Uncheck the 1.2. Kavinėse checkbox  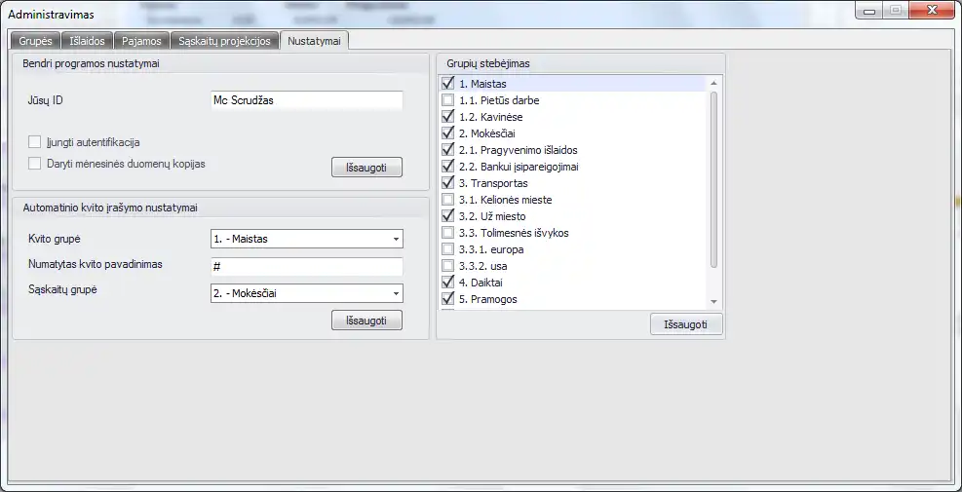tap(448, 117)
